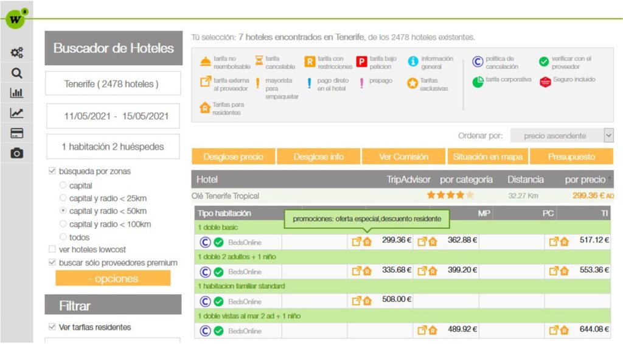Toggle the búsqueda por zonas checkbox
Viewport: 623px width, 344px height.
[x=52, y=171]
